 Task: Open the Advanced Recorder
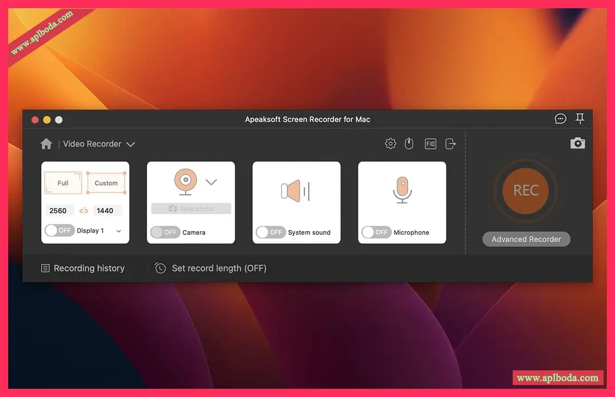tap(526, 239)
